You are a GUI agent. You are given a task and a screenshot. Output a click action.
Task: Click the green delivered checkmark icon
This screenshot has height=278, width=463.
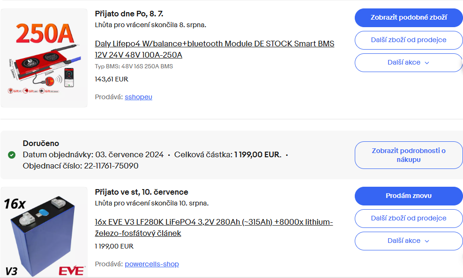point(12,155)
